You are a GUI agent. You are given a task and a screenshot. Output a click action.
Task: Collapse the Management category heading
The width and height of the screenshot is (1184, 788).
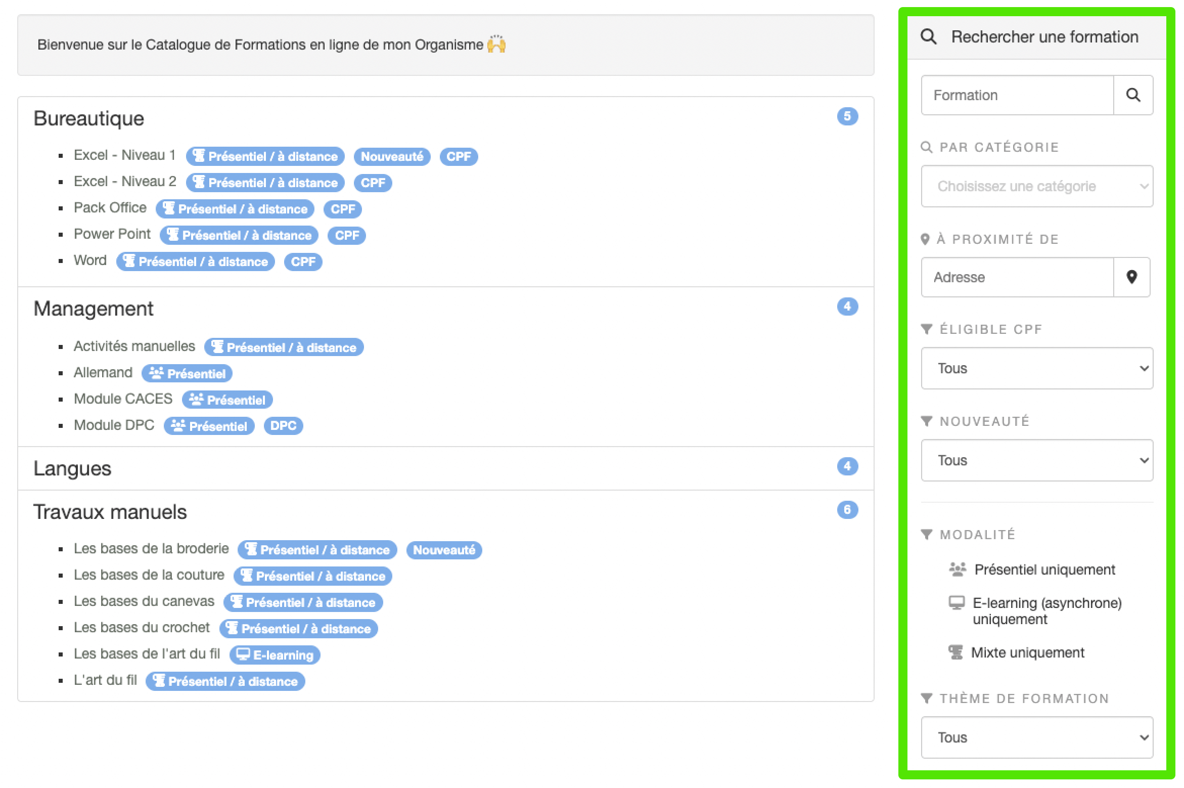[x=94, y=309]
